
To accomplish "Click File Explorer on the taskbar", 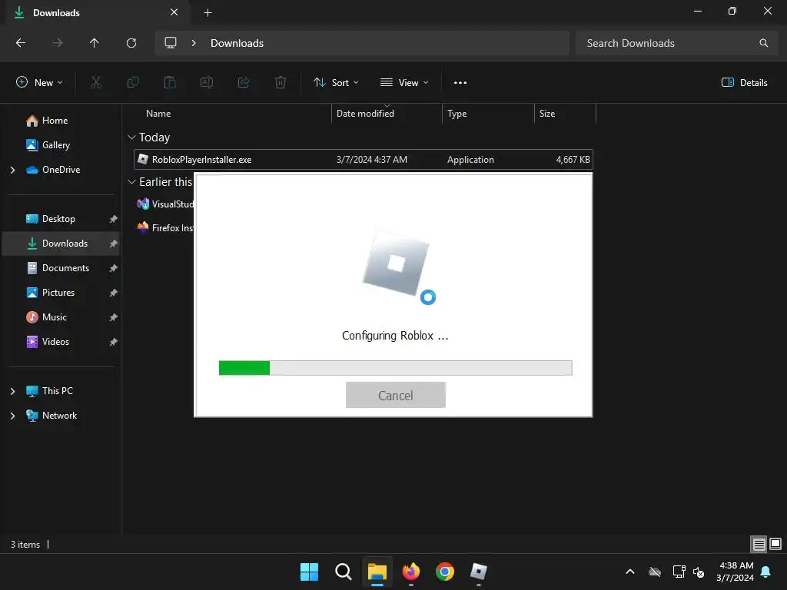I will (377, 572).
